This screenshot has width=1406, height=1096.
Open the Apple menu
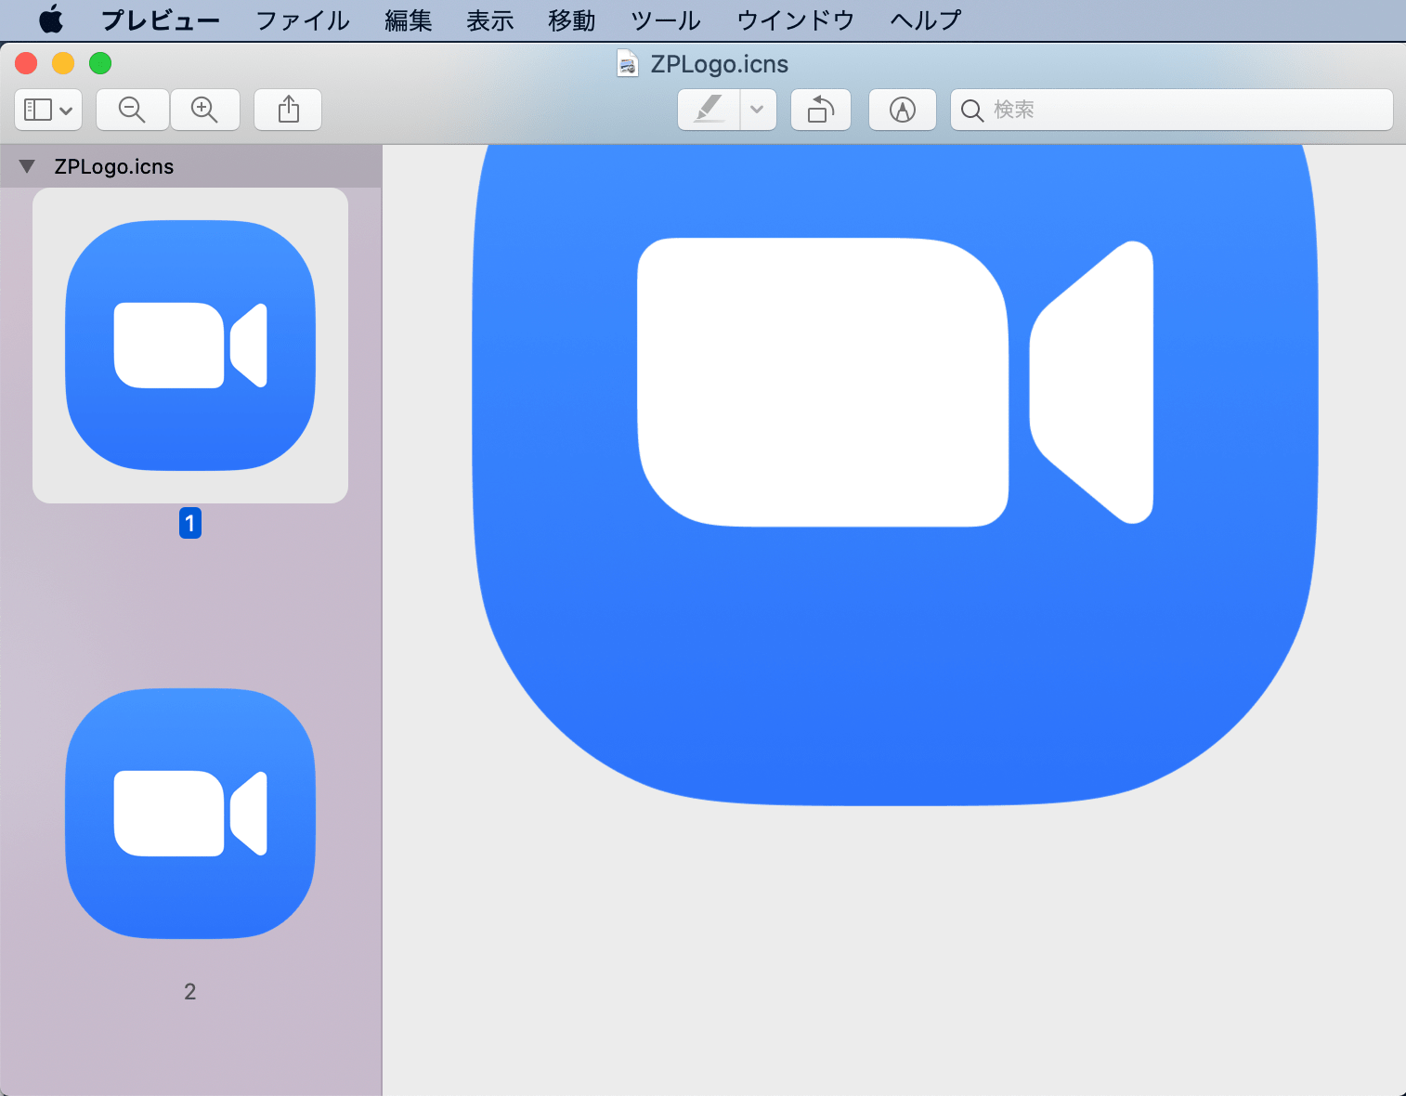pyautogui.click(x=51, y=20)
